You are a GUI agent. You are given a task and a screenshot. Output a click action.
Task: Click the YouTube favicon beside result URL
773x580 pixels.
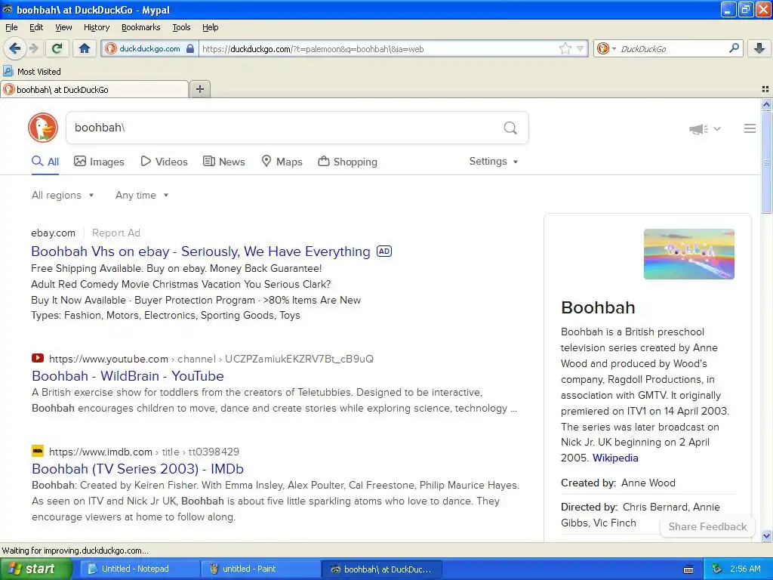point(38,358)
